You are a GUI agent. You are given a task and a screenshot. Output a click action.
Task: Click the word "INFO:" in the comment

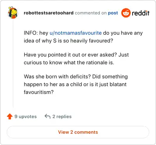[x=31, y=33]
